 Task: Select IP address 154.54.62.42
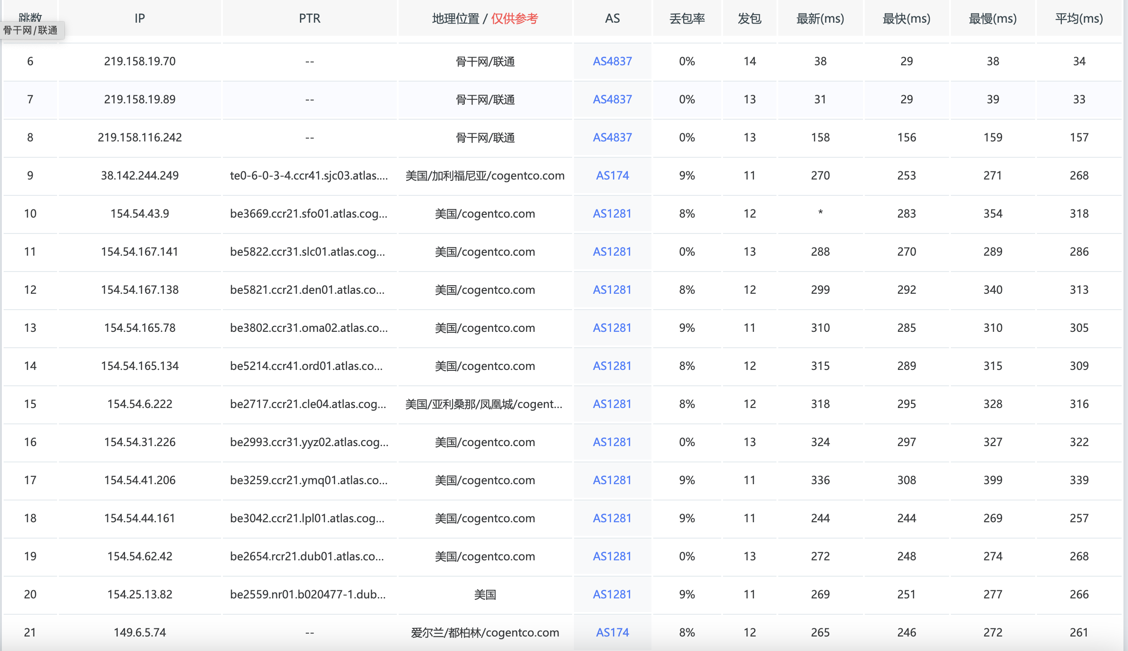pyautogui.click(x=140, y=556)
